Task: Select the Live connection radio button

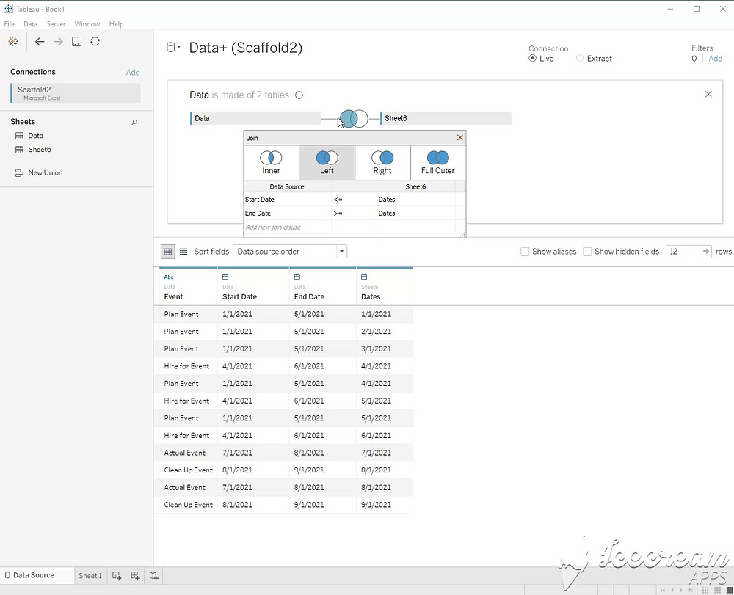Action: [x=532, y=59]
